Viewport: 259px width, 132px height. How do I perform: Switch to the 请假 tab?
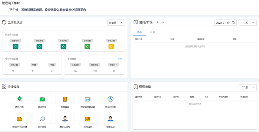139,32
